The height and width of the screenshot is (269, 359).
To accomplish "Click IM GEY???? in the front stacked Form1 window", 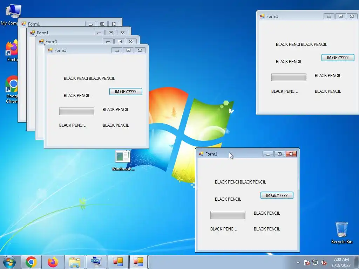I will click(x=126, y=92).
